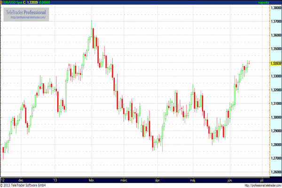
Task: Select the 'dec.' marker on time axis
Action: [x=21, y=180]
